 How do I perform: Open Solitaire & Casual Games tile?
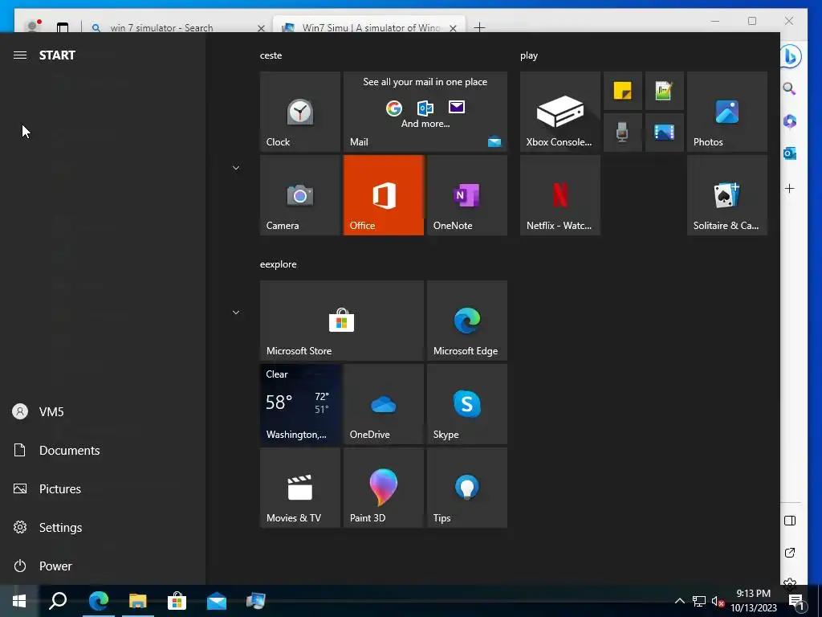click(x=726, y=195)
